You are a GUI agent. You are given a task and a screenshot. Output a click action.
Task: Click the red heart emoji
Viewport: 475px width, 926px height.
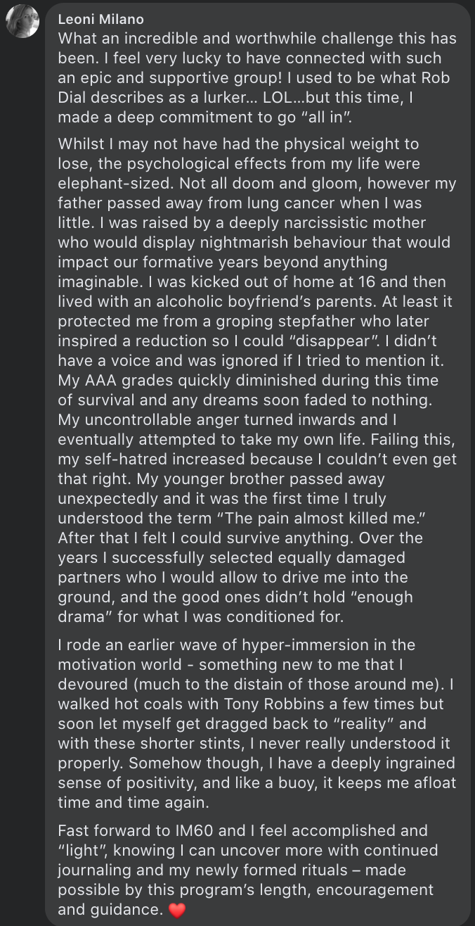tap(177, 911)
